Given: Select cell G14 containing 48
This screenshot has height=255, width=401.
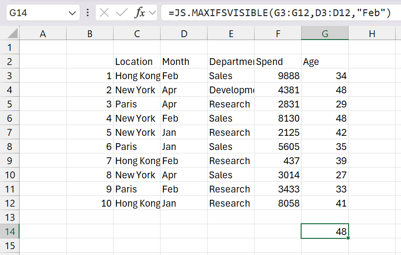Looking at the screenshot, I should [325, 232].
